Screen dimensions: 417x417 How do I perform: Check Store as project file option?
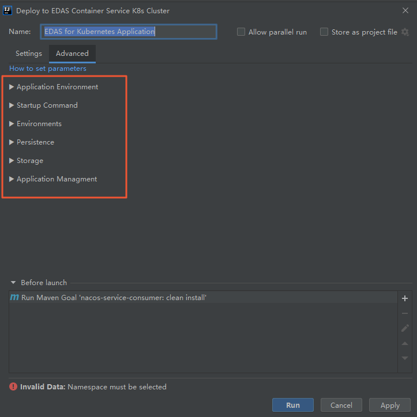324,32
